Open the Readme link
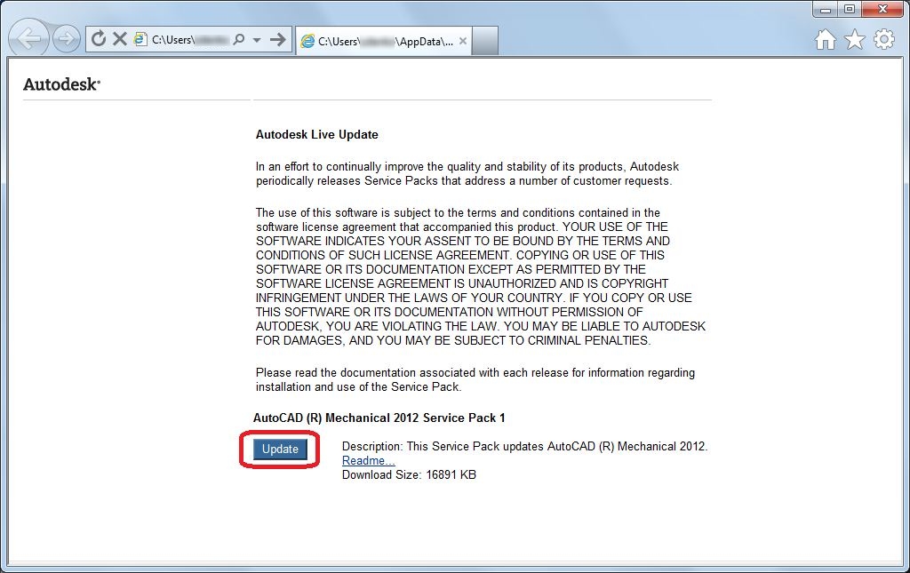Screen dimensions: 910x573 pyautogui.click(x=367, y=460)
